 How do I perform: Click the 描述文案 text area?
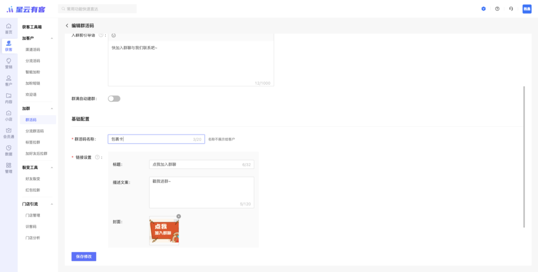pyautogui.click(x=201, y=193)
